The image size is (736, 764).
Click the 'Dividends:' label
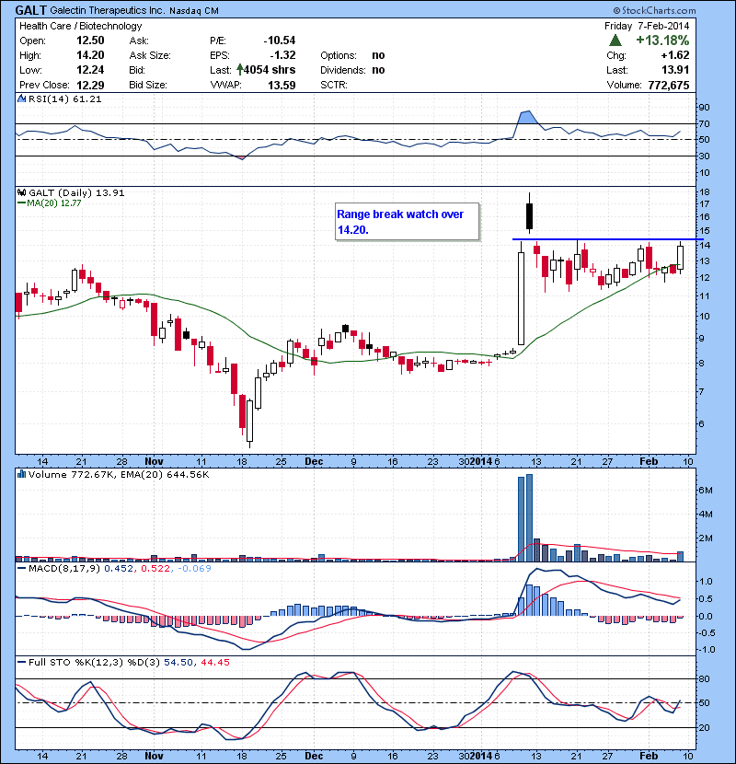[x=342, y=70]
